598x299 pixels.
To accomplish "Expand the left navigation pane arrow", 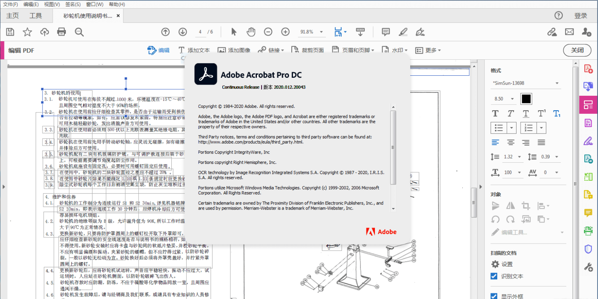I will click(3, 187).
